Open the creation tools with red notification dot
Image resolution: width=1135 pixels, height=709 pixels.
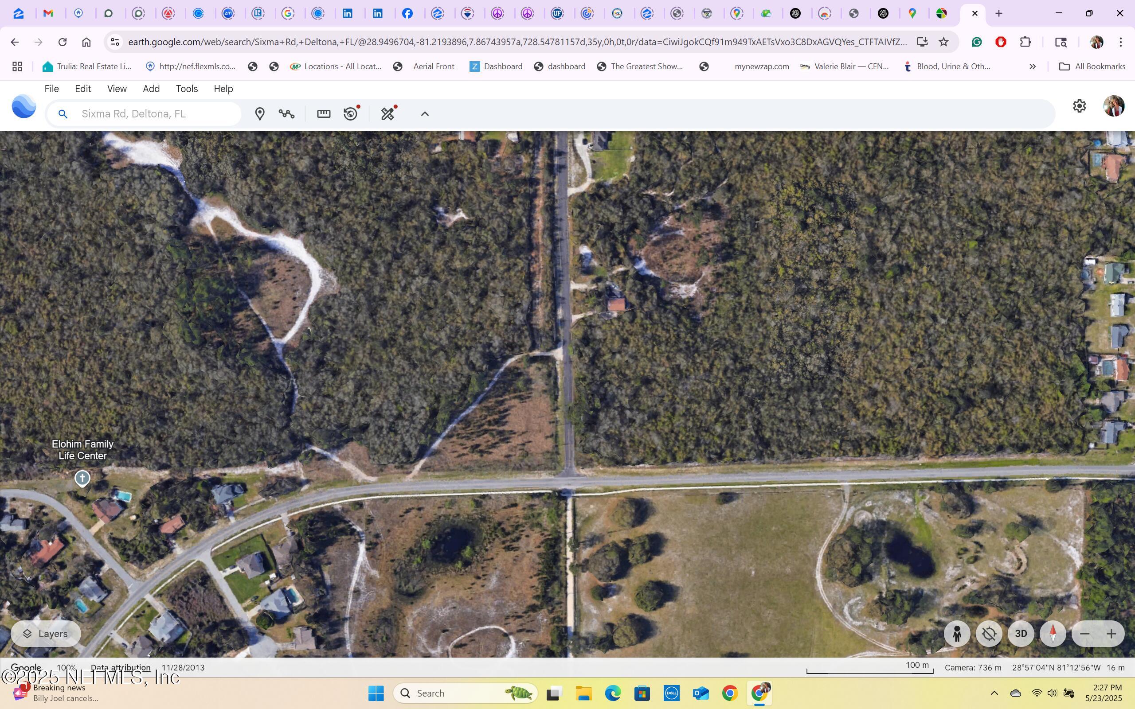387,113
